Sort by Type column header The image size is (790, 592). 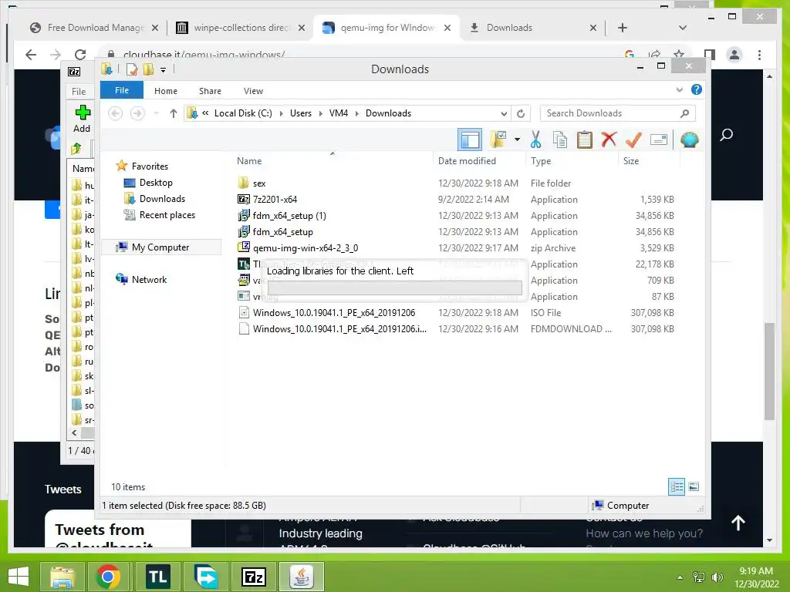[541, 161]
